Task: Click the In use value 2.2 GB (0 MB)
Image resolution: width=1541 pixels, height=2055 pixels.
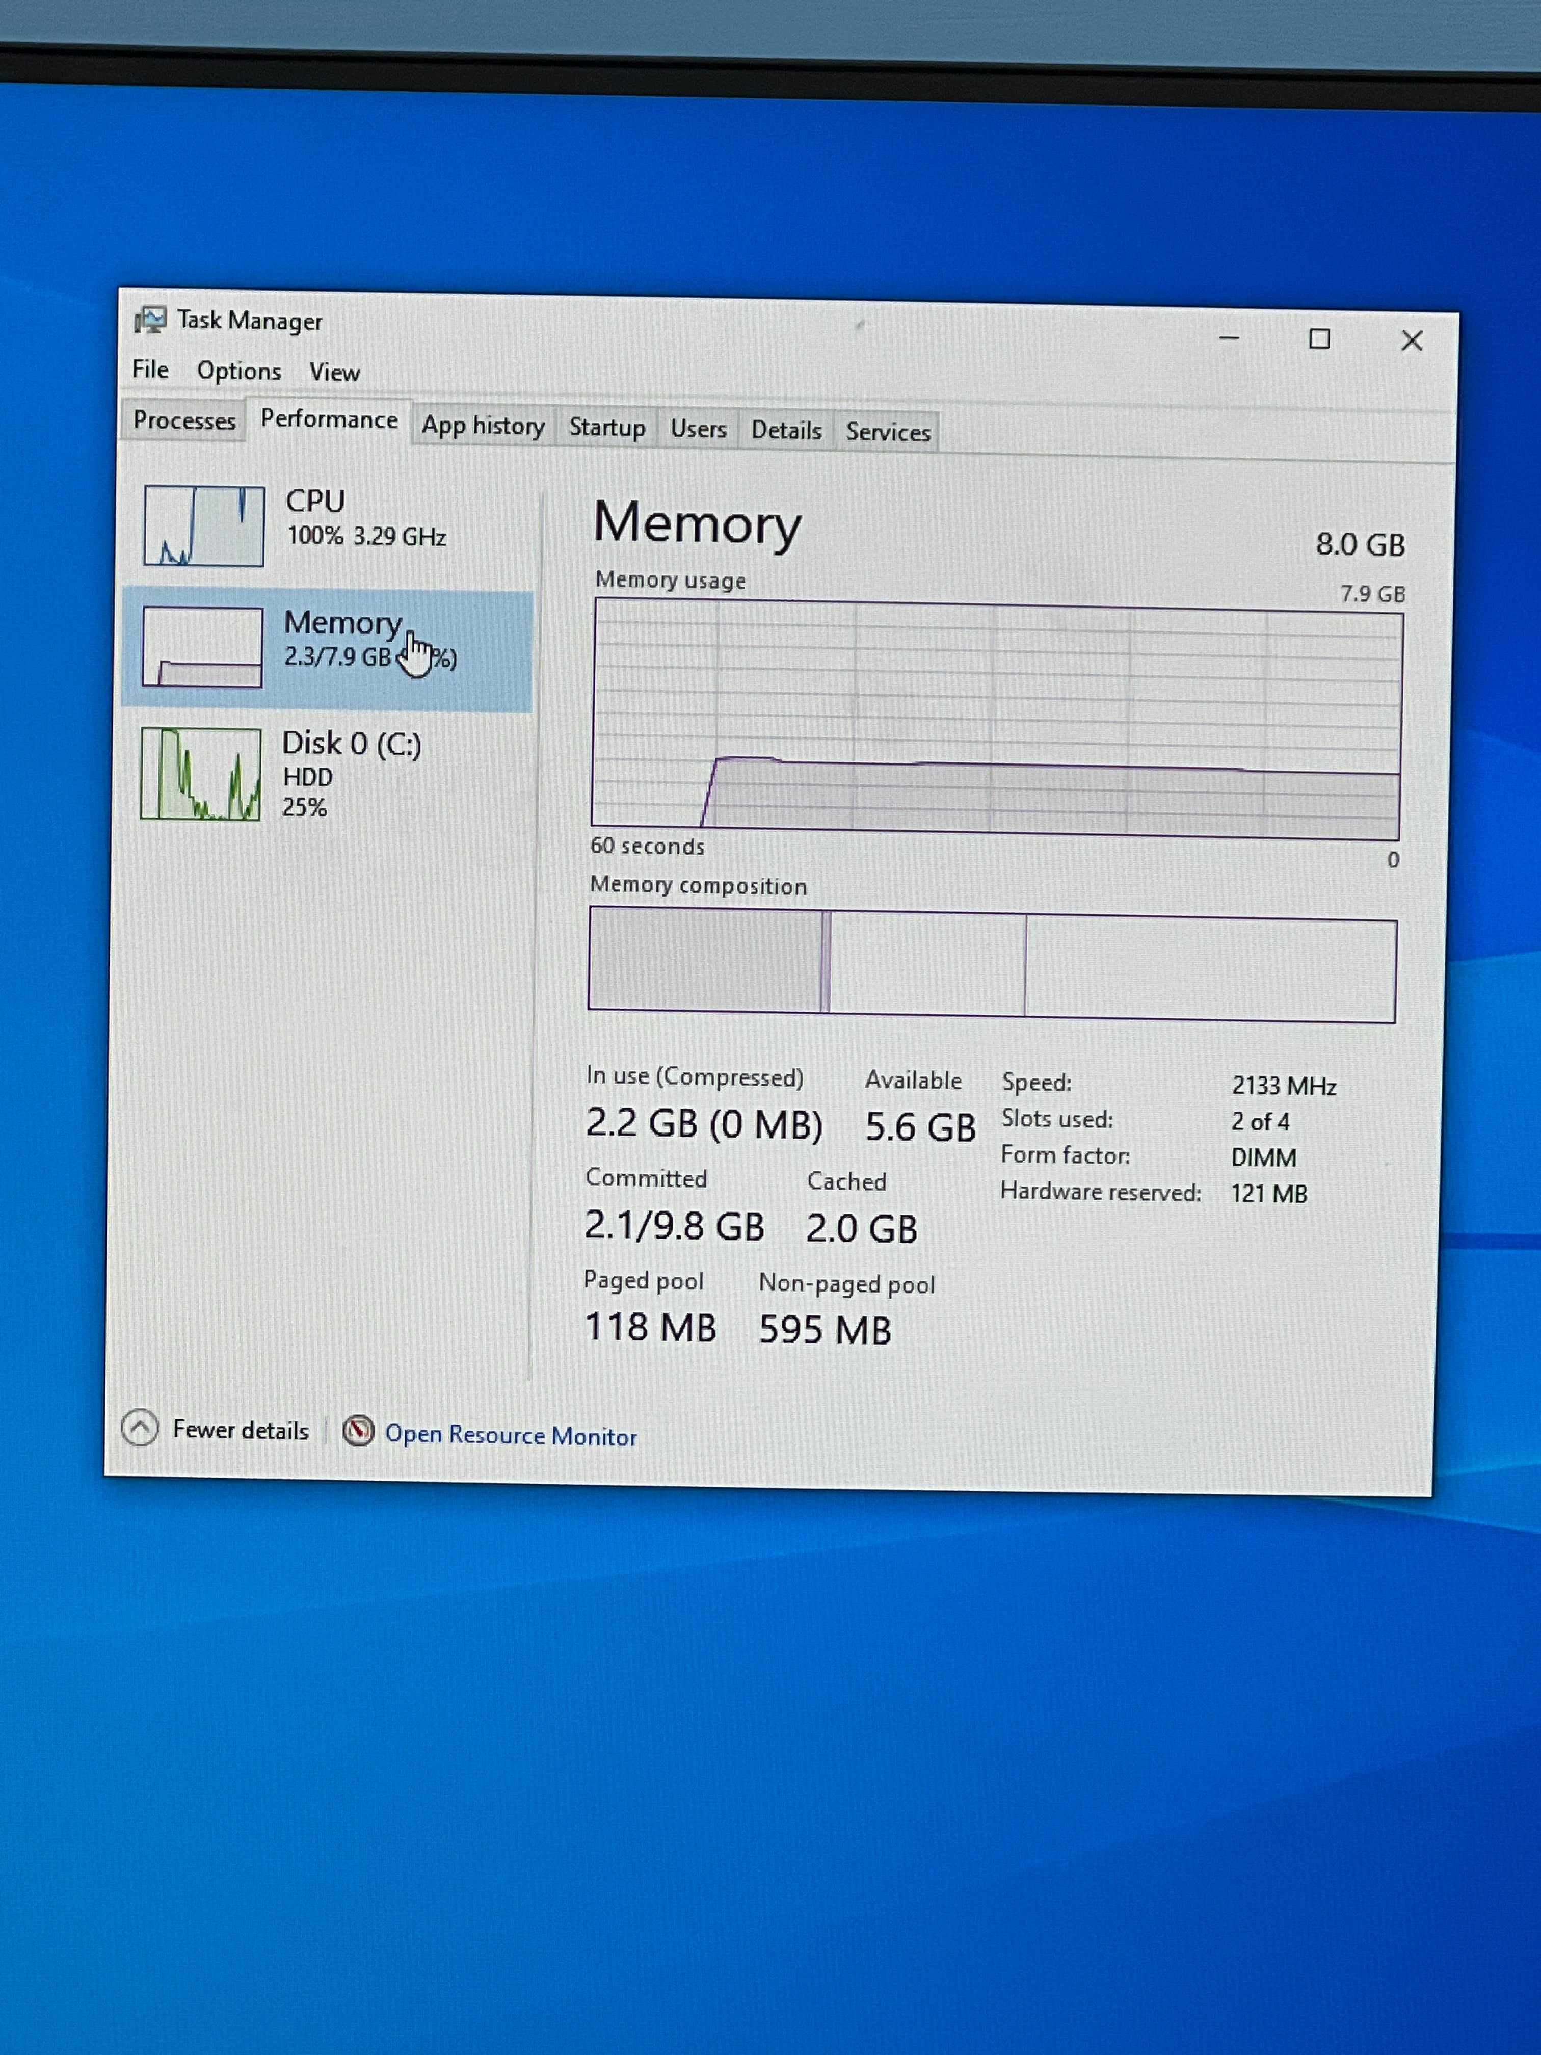Action: (x=704, y=1124)
